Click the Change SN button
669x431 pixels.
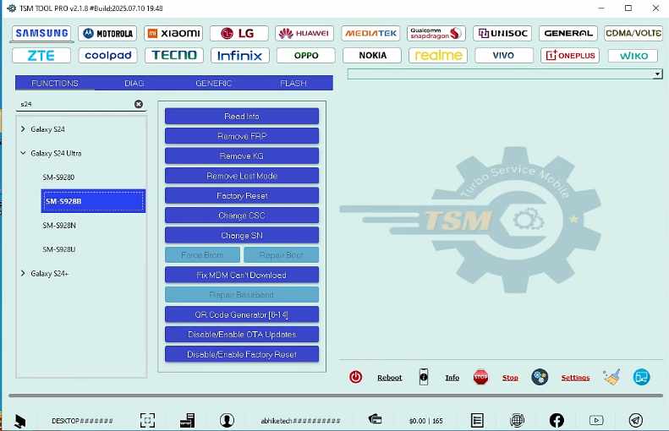242,235
